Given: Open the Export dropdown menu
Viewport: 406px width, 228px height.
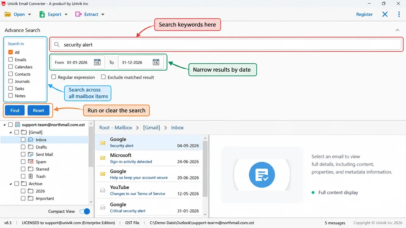Looking at the screenshot, I should click(x=66, y=15).
